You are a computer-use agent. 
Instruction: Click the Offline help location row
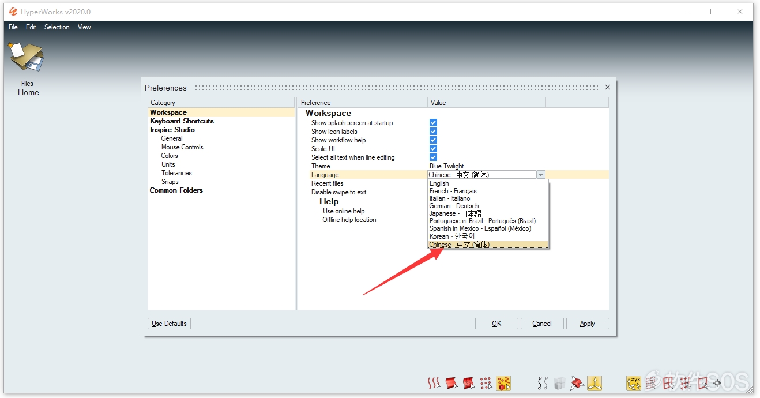349,220
